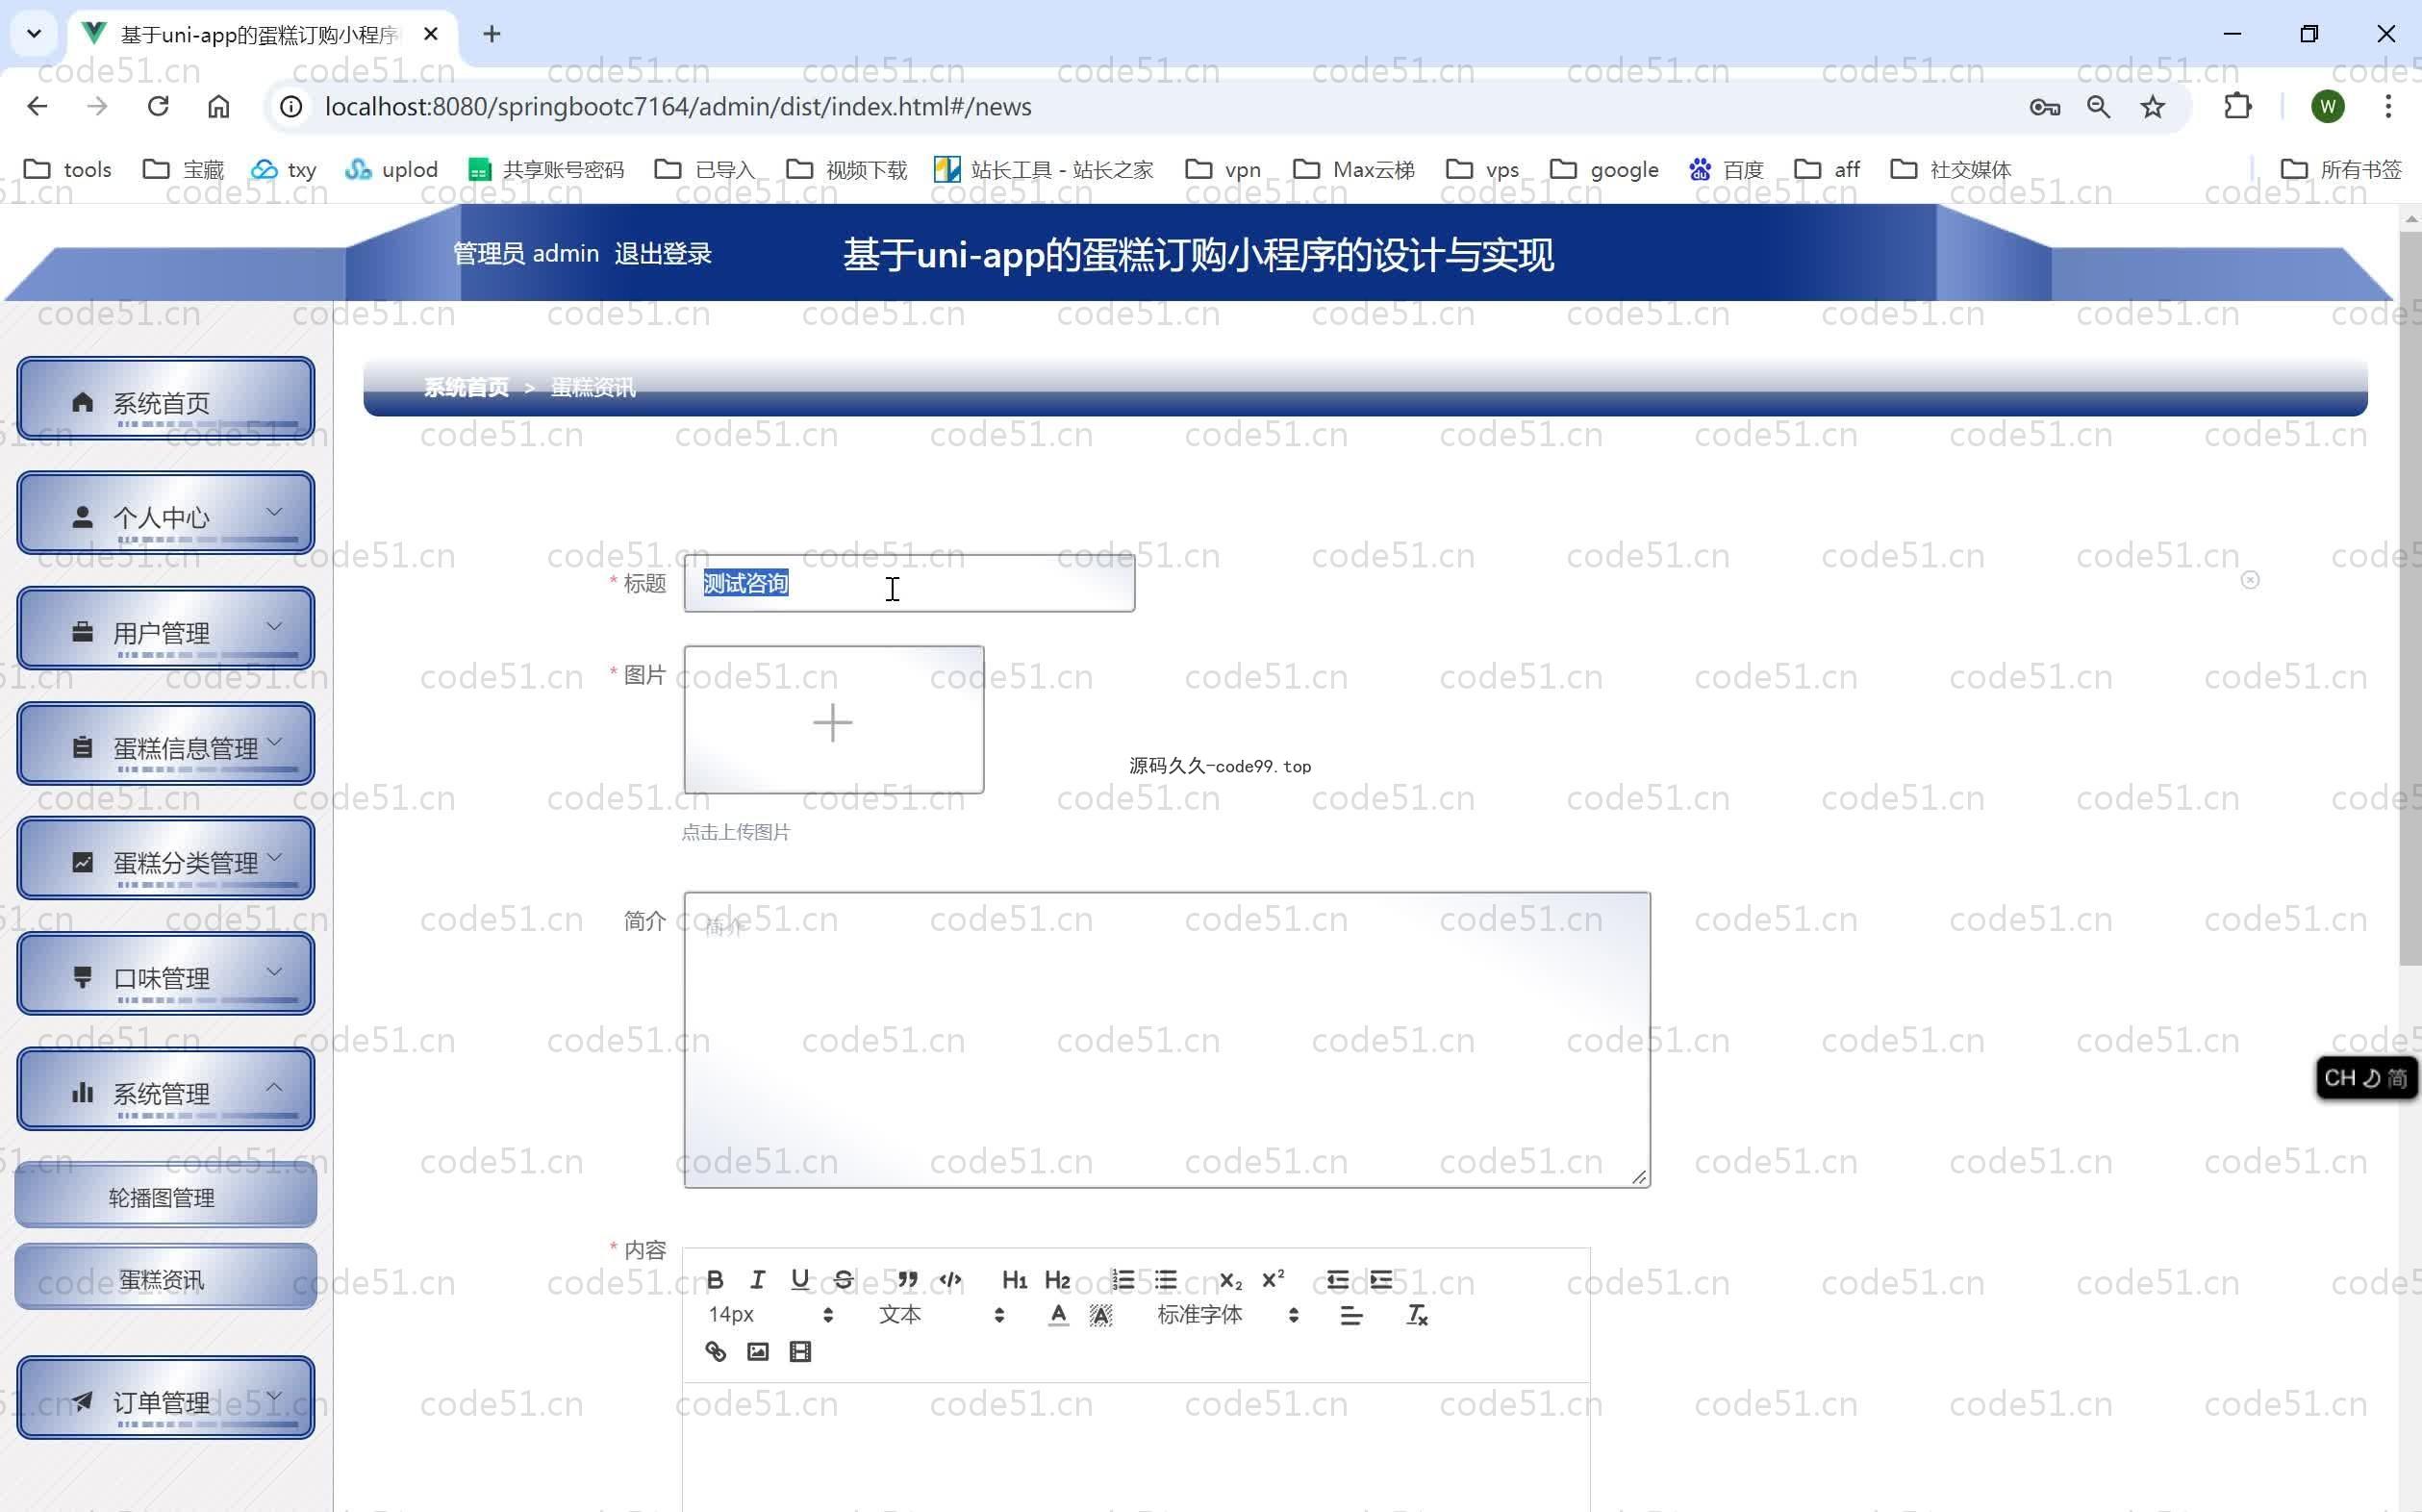The image size is (2422, 1512).
Task: Toggle underline formatting in the editor
Action: tap(800, 1279)
